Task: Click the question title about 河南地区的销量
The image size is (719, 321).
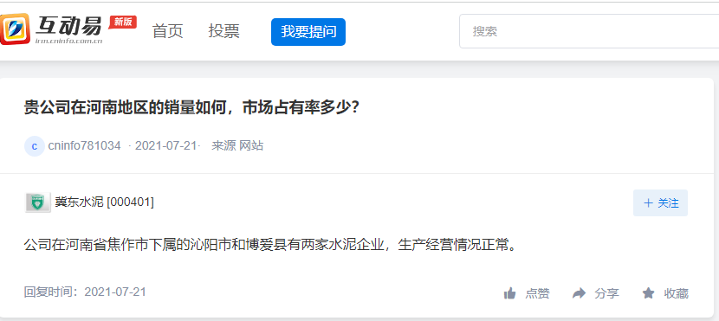Action: coord(191,108)
